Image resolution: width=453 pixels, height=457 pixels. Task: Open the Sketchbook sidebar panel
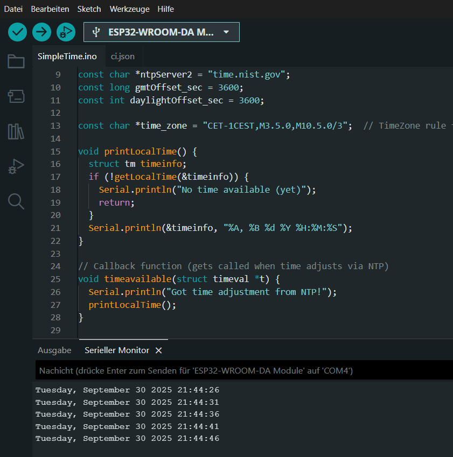[16, 62]
